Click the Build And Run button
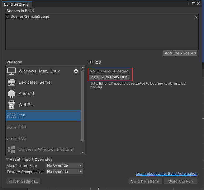 tap(181, 181)
